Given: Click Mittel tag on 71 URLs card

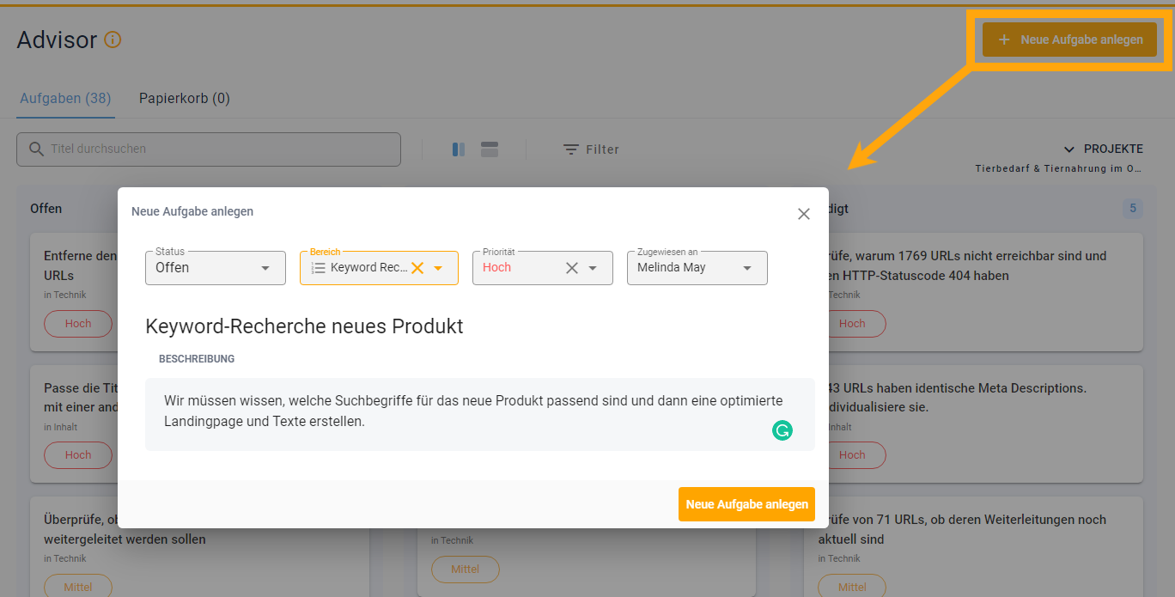Looking at the screenshot, I should click(852, 587).
